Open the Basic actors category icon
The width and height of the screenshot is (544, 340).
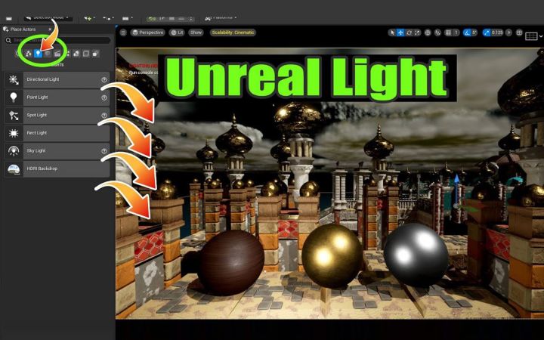29,54
